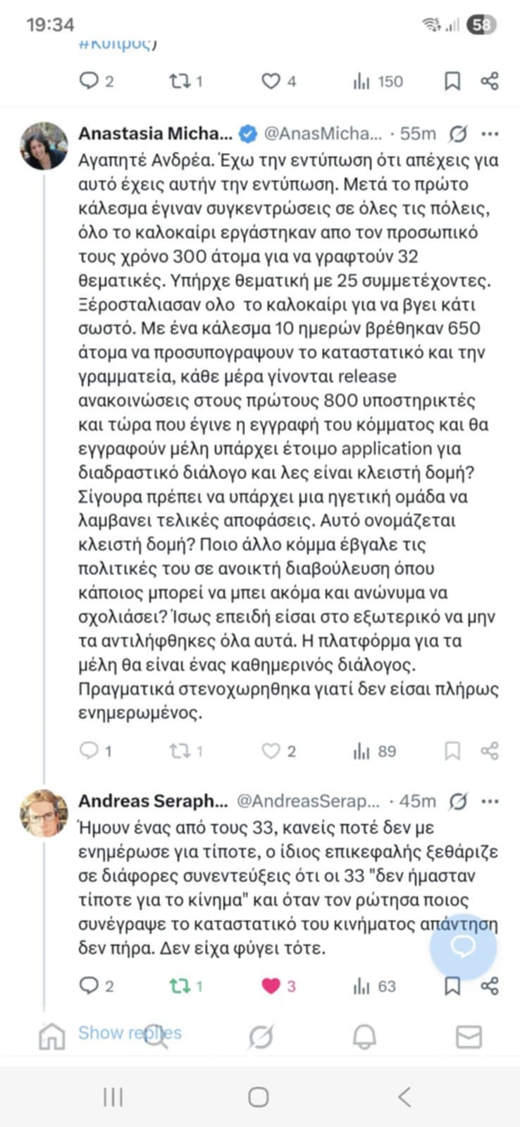
Task: Tap the Show replies link
Action: 130,1033
